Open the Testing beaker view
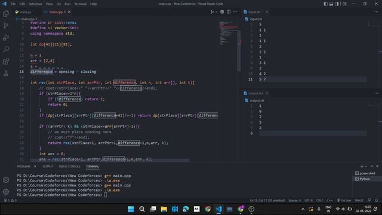Viewport: 382px width, 215px height. click(6, 73)
